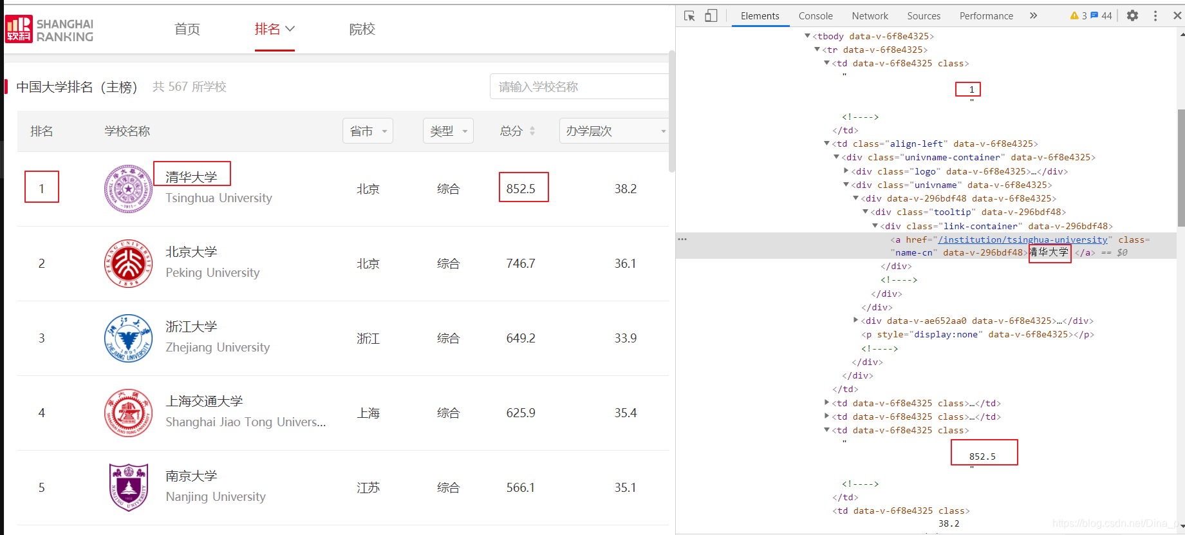This screenshot has width=1185, height=535.
Task: Switch to the Performance tab
Action: [986, 15]
